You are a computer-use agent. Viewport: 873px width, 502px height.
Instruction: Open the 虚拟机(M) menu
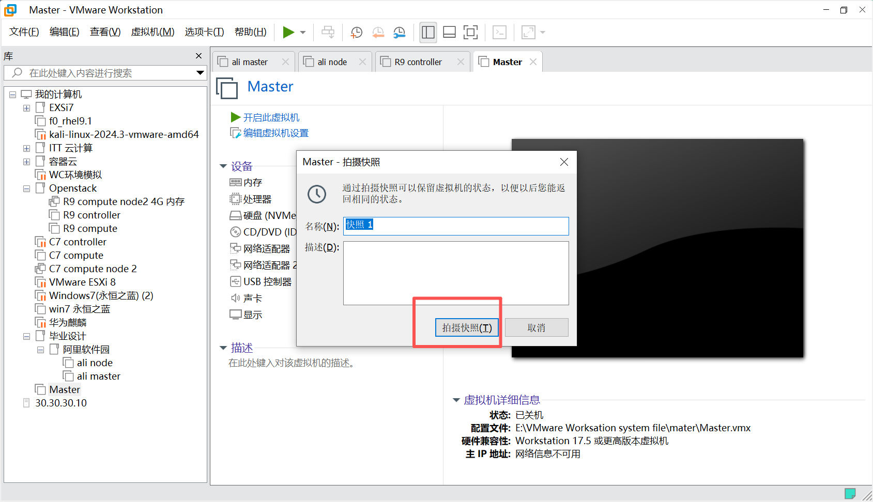(152, 32)
